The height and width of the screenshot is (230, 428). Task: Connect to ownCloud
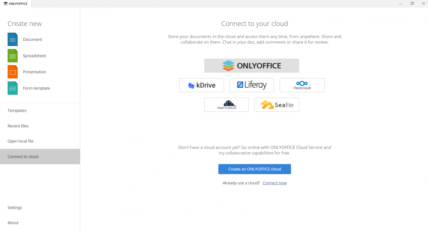[227, 105]
